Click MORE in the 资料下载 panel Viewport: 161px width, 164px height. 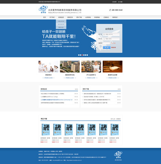119,89
